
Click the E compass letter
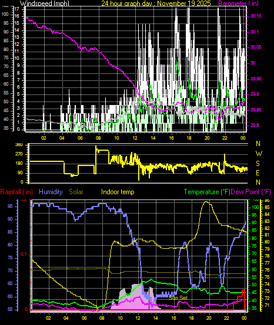pos(258,172)
